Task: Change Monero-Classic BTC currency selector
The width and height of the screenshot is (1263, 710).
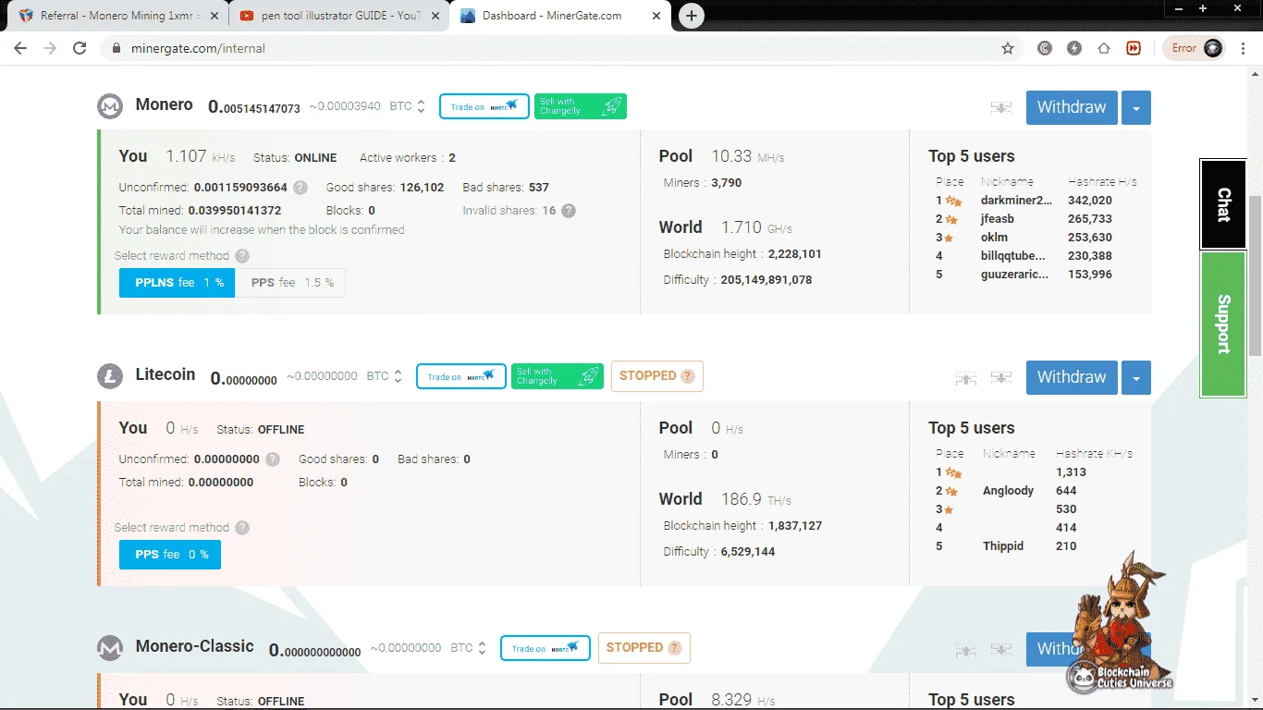Action: tap(469, 648)
